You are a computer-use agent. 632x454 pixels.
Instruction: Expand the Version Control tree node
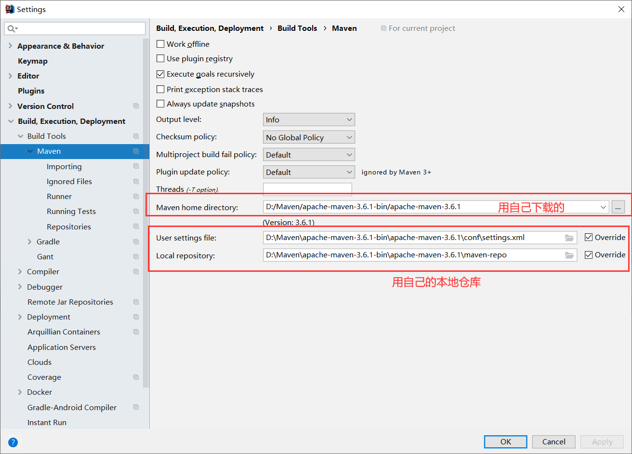(10, 106)
